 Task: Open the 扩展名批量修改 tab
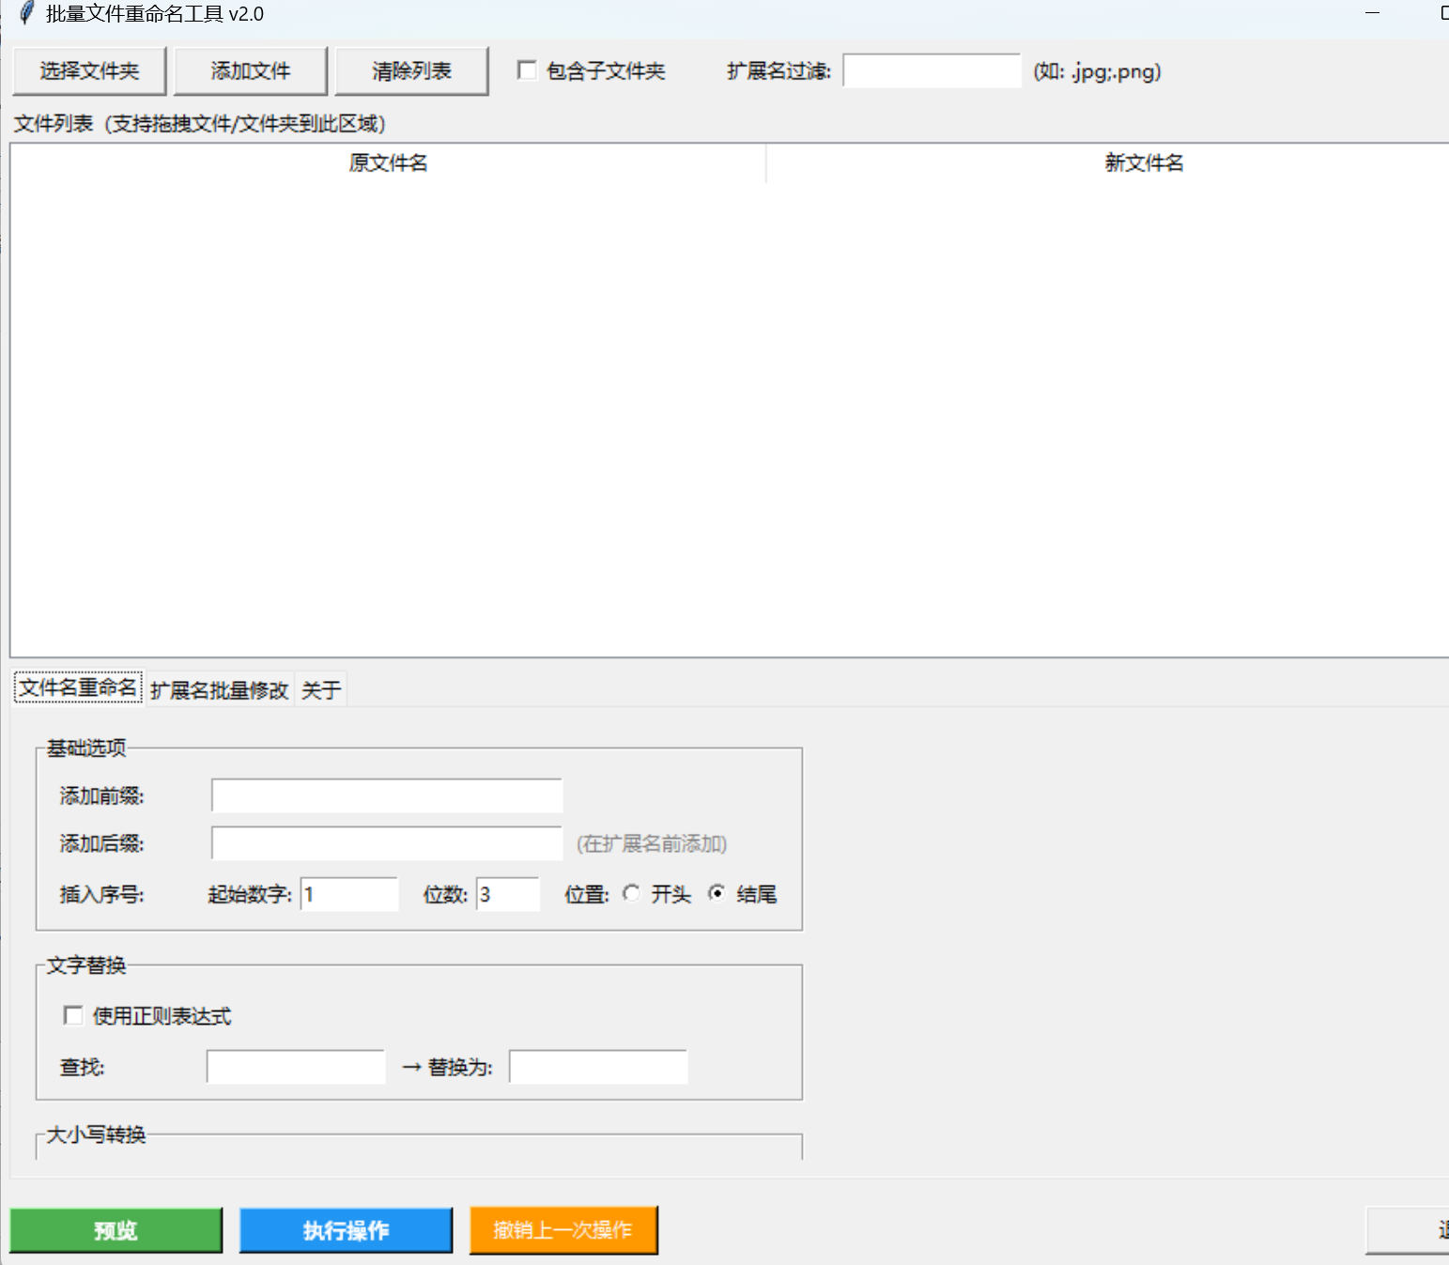coord(219,690)
